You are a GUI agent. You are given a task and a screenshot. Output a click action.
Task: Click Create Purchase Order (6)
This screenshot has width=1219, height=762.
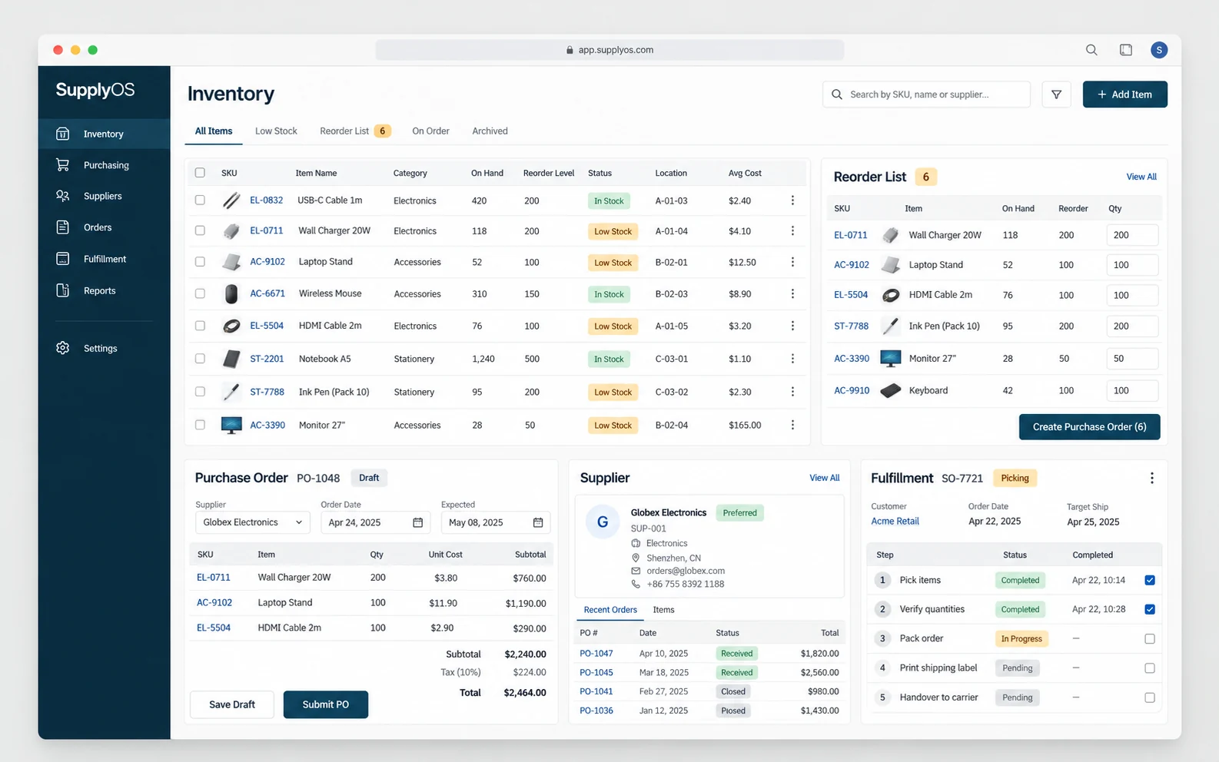tap(1089, 427)
